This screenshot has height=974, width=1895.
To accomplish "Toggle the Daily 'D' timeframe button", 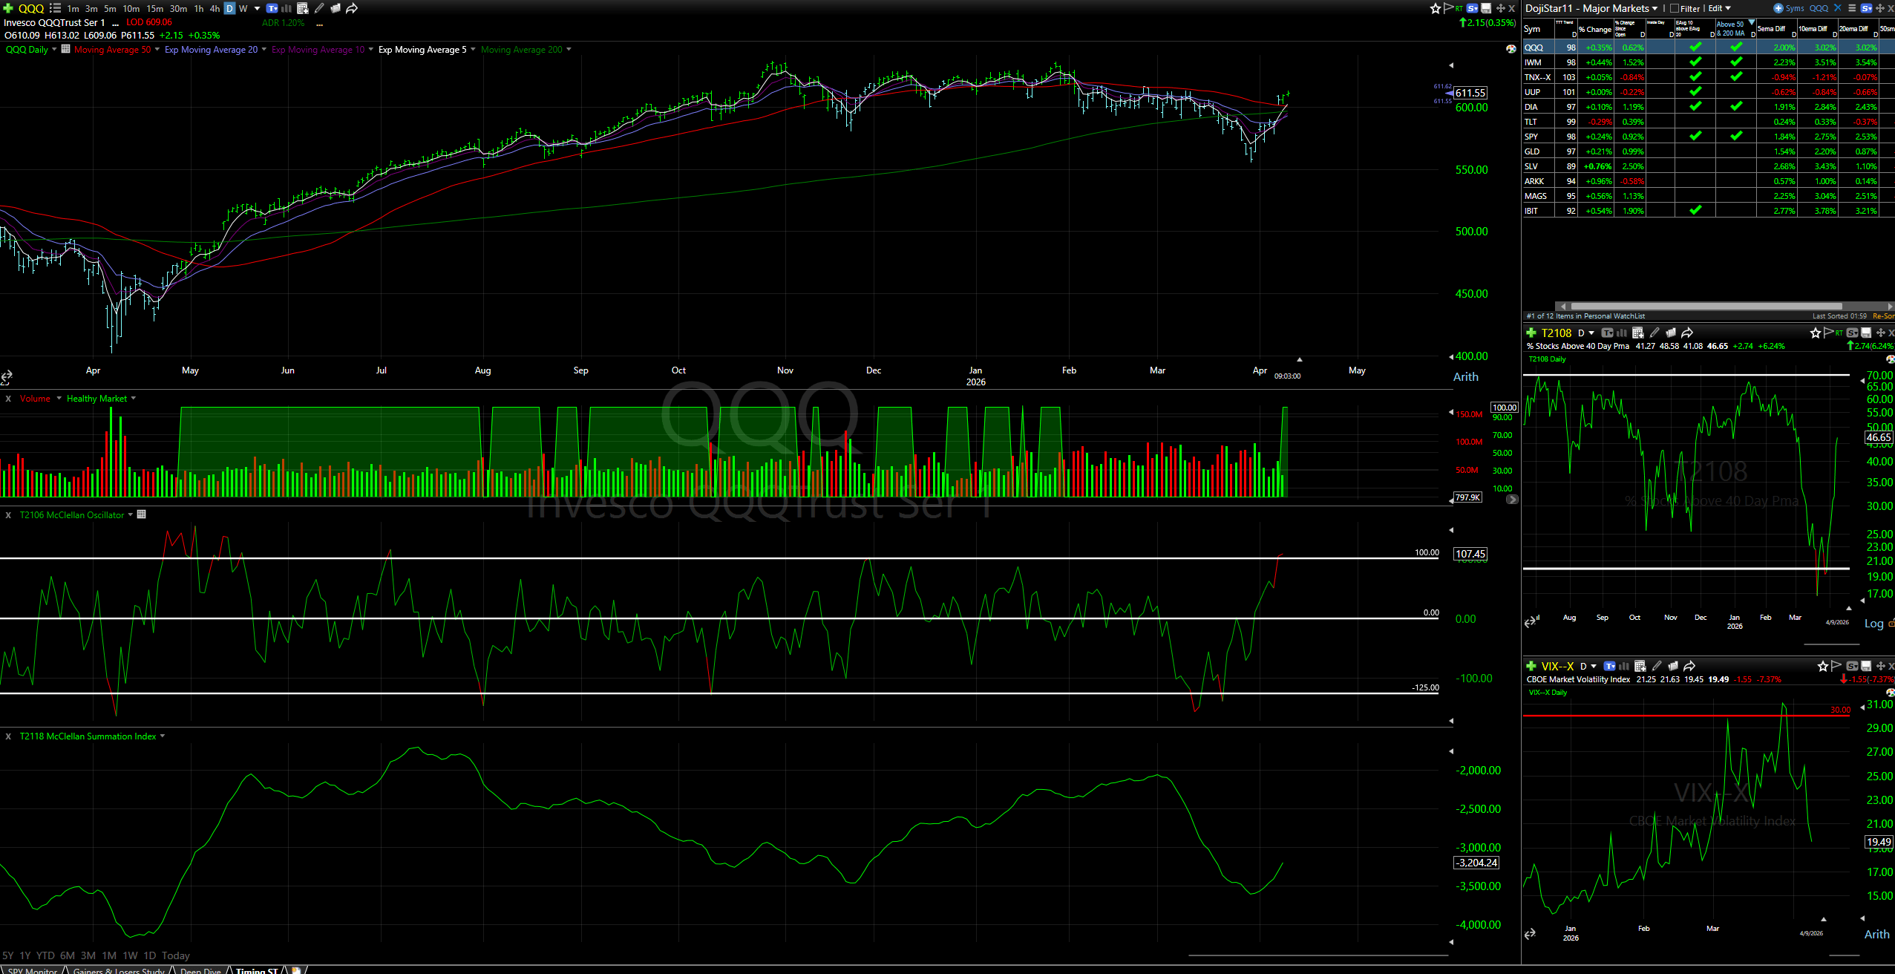I will coord(229,8).
